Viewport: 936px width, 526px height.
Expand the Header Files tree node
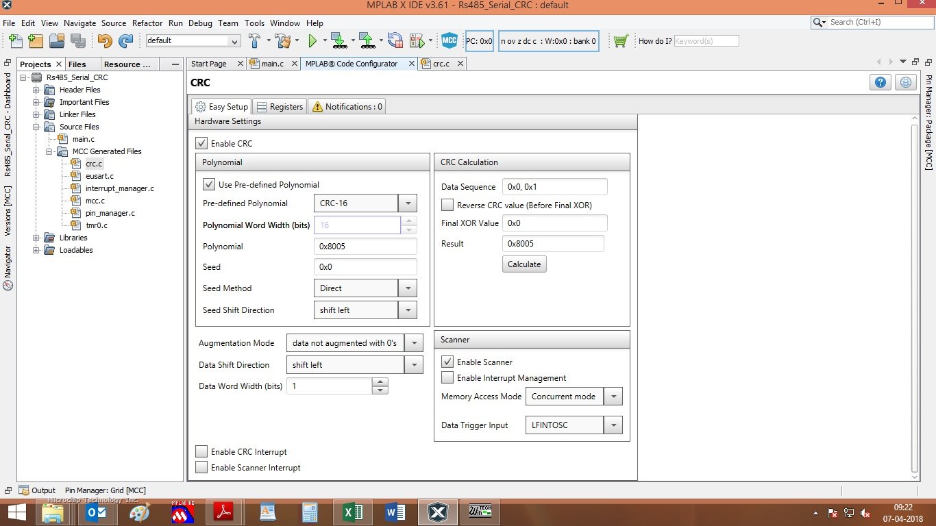[x=36, y=90]
